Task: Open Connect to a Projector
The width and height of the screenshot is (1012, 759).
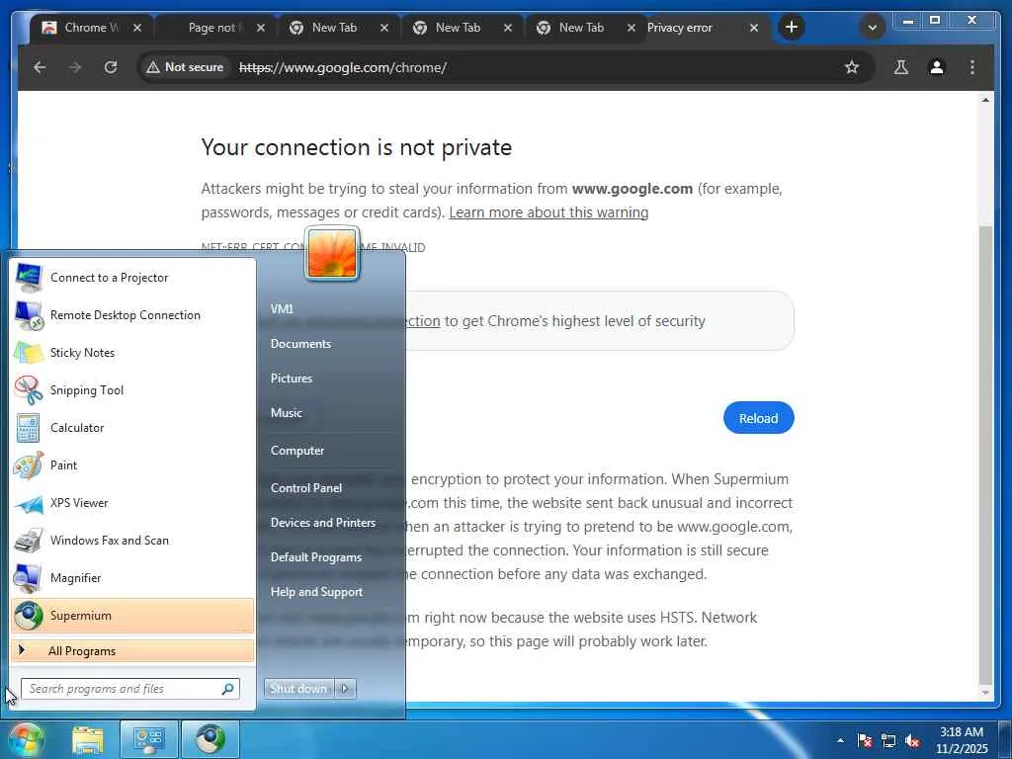Action: [133, 278]
